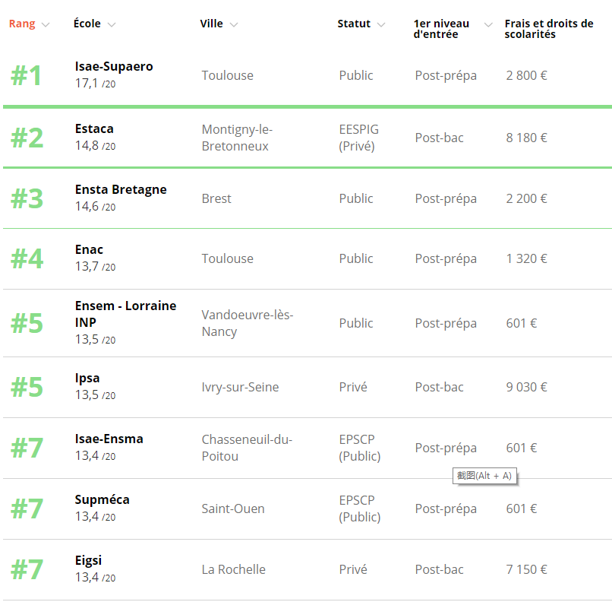Click the #1 rank badge
Image resolution: width=612 pixels, height=602 pixels.
27,76
